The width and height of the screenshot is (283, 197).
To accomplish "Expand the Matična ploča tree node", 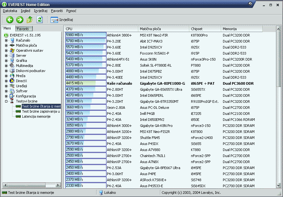I will 6,45.
